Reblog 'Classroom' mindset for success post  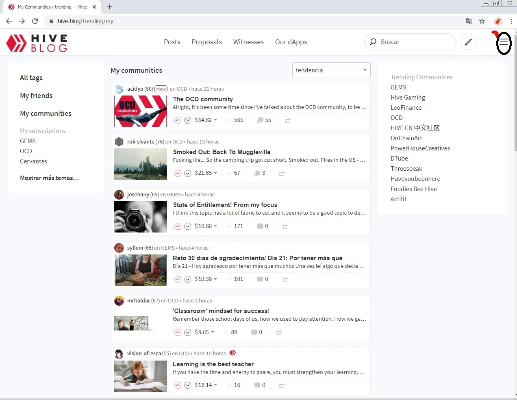point(279,333)
